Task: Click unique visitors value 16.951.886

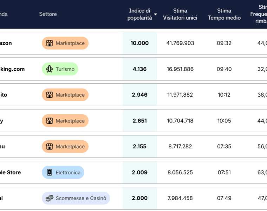Action: coord(180,69)
